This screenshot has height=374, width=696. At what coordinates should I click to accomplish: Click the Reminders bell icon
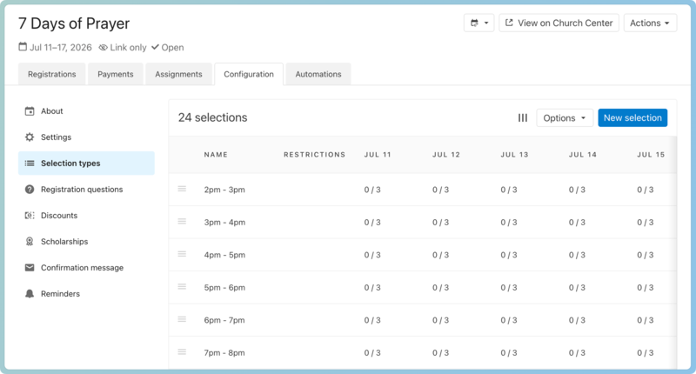click(x=30, y=294)
